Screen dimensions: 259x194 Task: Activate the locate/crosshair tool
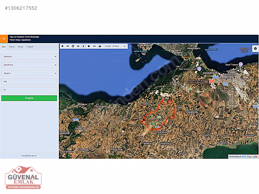(78, 46)
